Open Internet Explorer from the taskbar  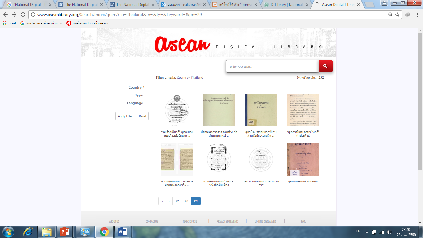(x=28, y=231)
